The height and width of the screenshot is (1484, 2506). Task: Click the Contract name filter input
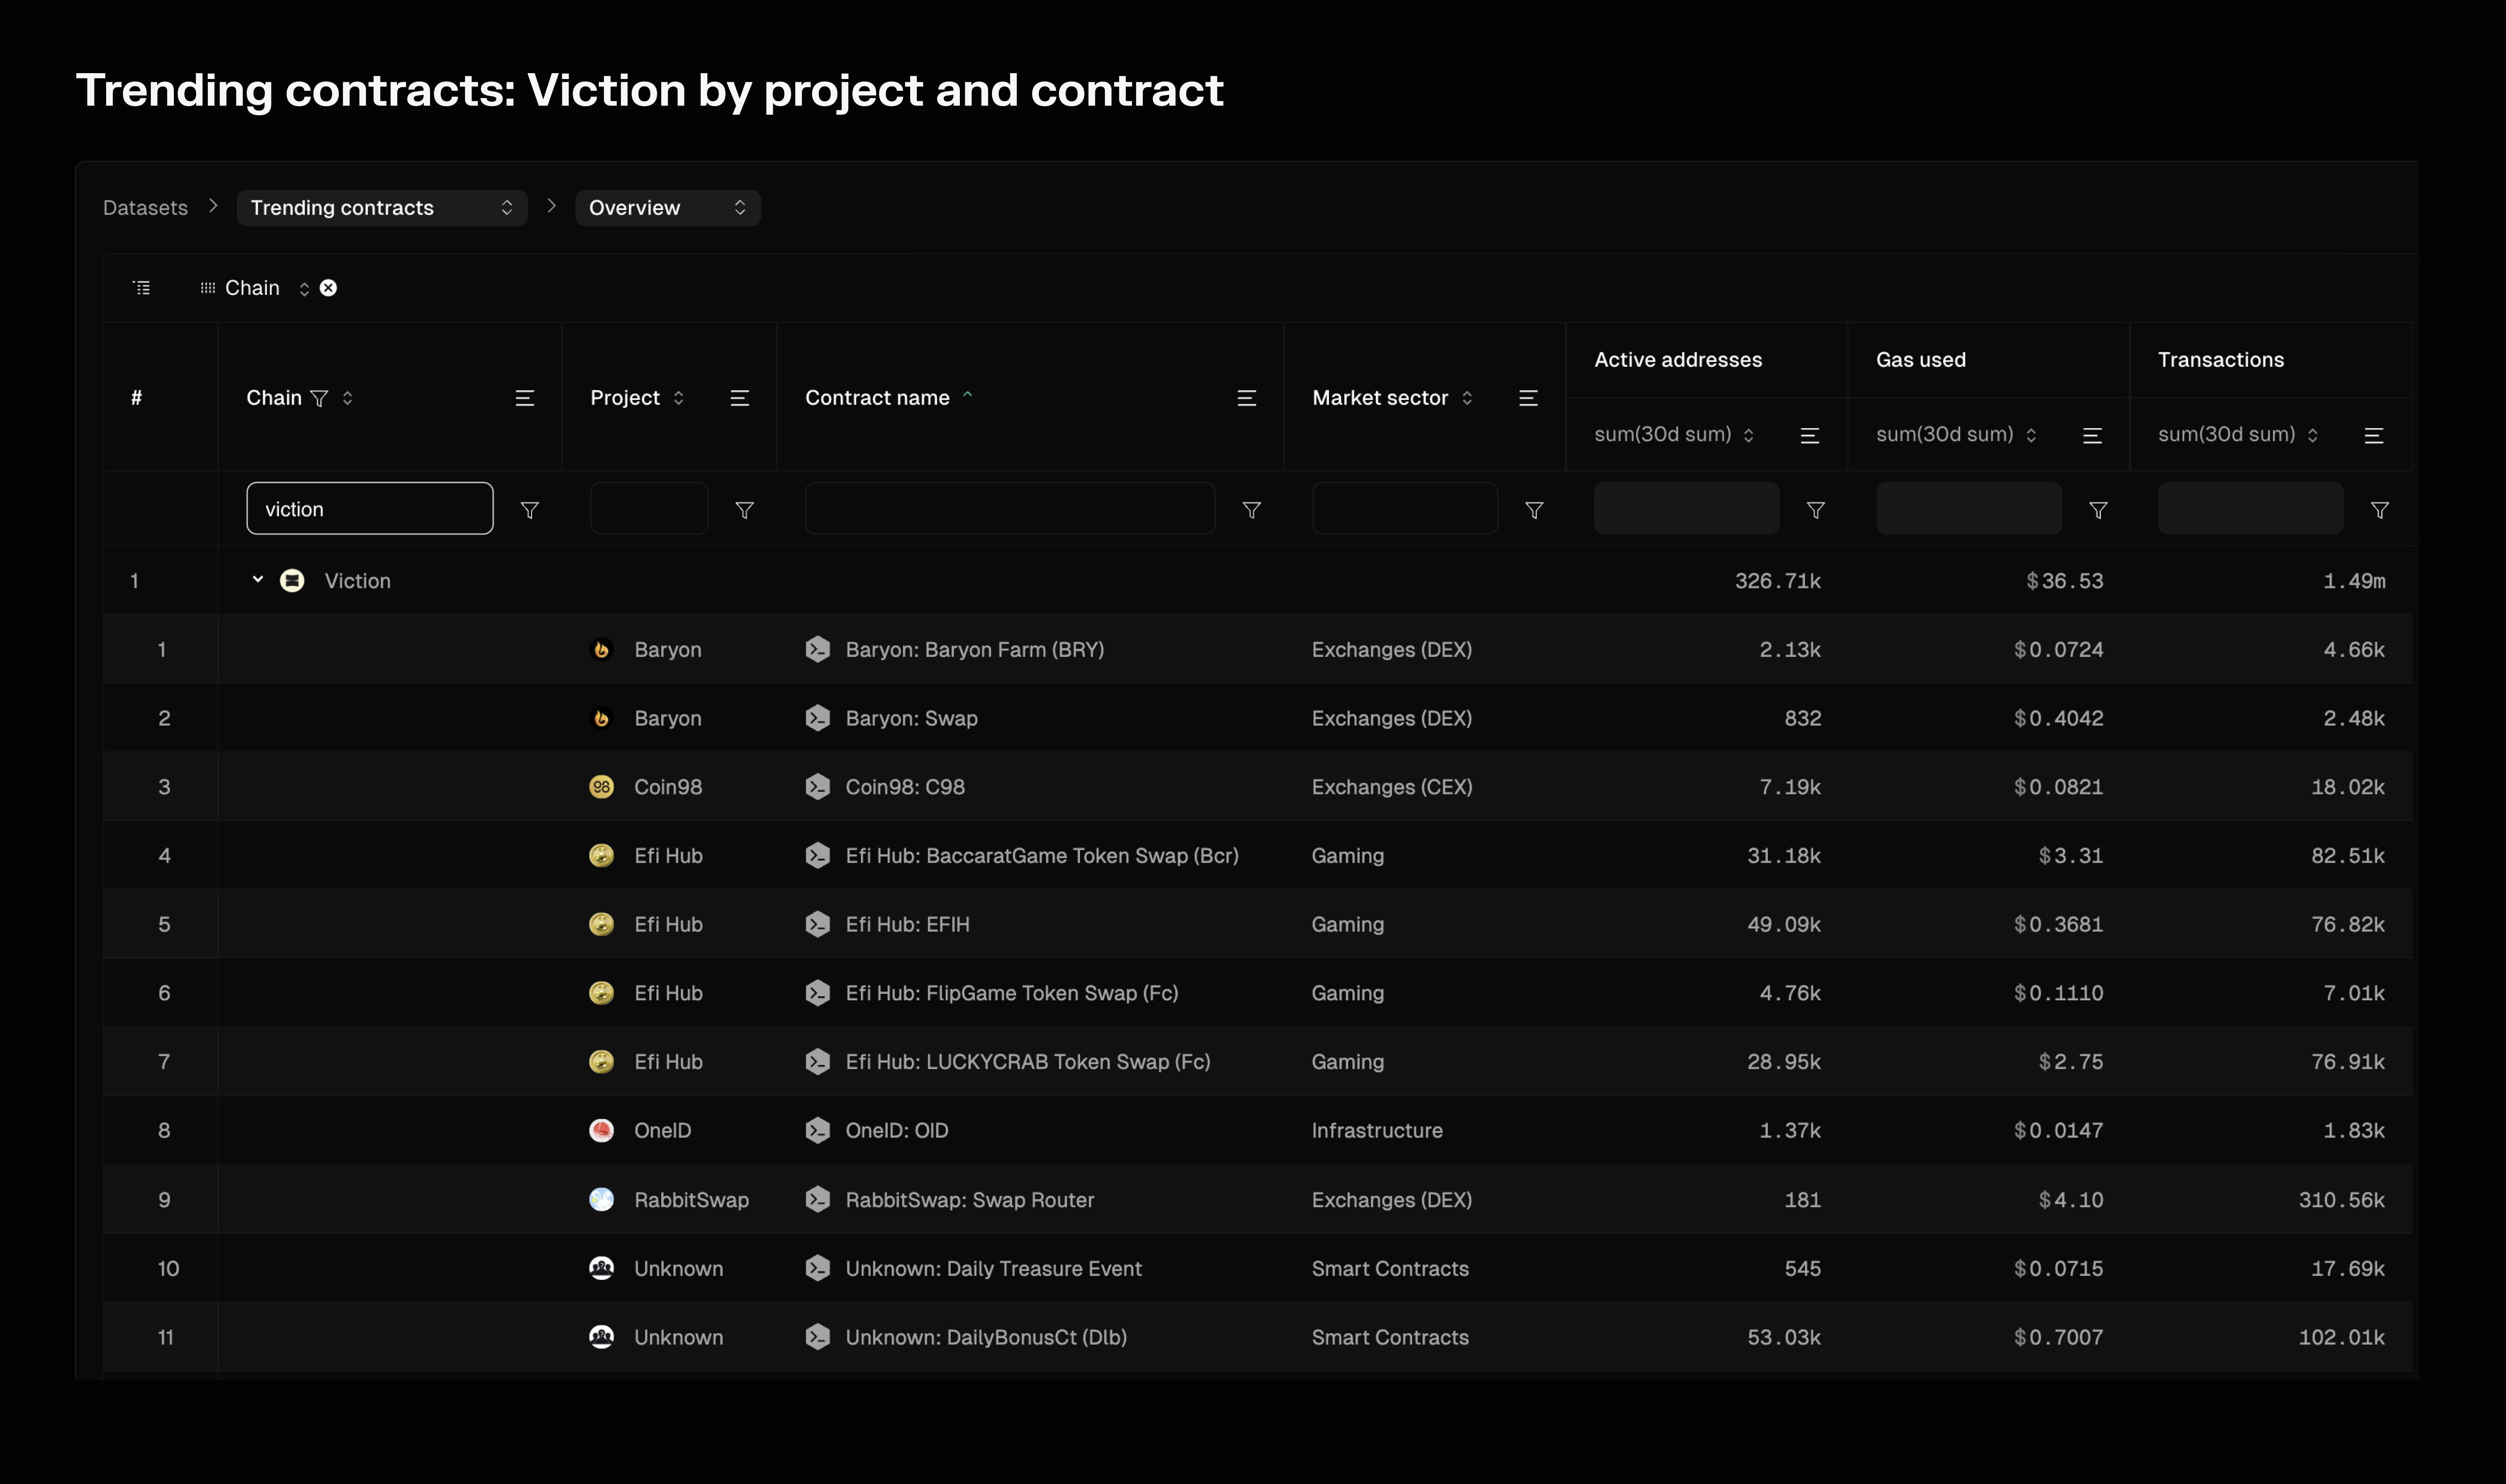(1009, 509)
